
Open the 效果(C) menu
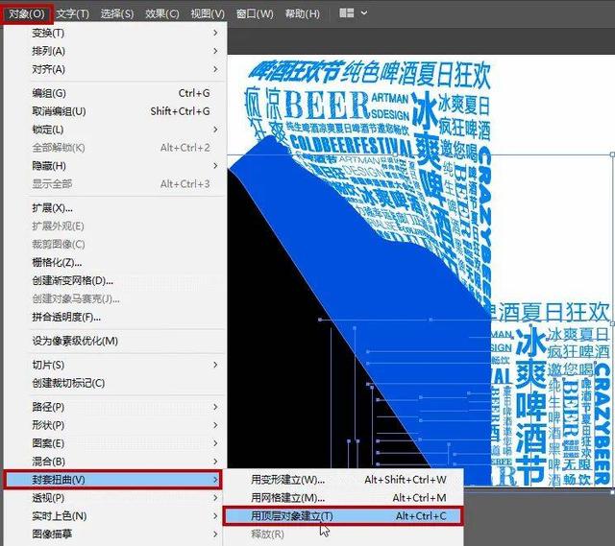coord(161,13)
